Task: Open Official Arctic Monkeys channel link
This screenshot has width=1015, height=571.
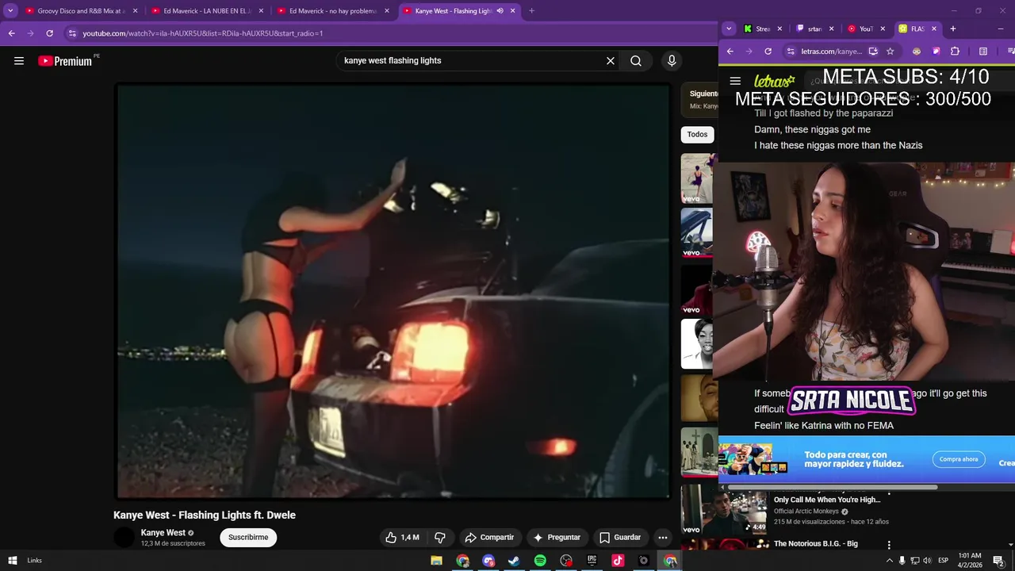Action: (x=806, y=512)
